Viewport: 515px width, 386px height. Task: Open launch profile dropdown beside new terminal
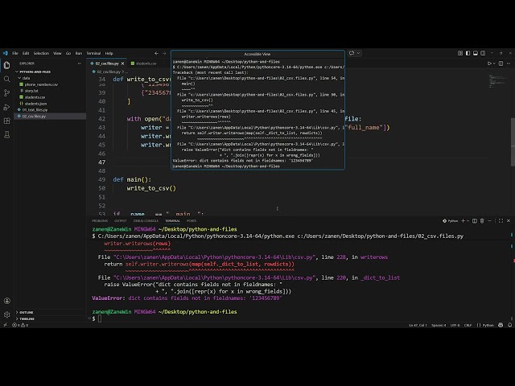(x=468, y=221)
